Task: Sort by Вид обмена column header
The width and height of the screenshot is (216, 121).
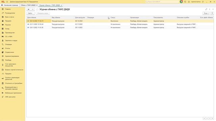Action: tap(62, 17)
